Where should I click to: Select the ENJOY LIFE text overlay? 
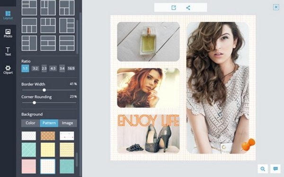pyautogui.click(x=148, y=120)
